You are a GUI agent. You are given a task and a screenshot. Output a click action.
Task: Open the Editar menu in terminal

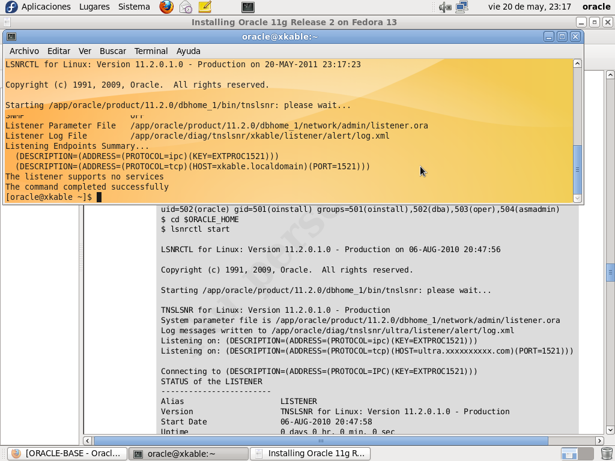pyautogui.click(x=59, y=51)
